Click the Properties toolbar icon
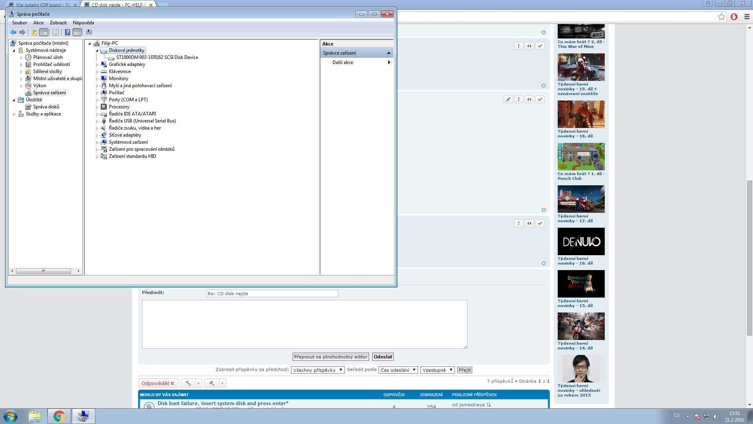This screenshot has height=424, width=753. point(55,32)
